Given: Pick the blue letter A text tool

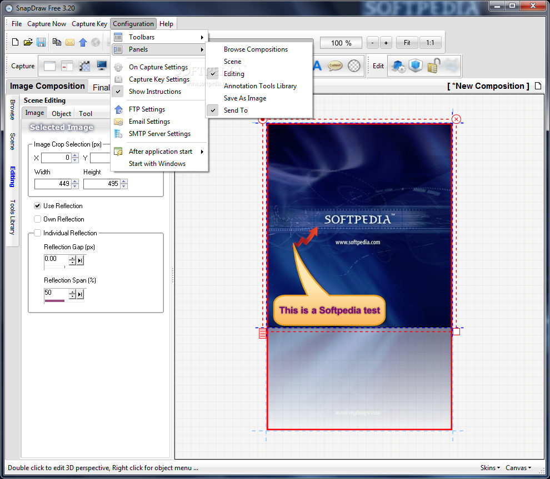Looking at the screenshot, I should pyautogui.click(x=317, y=66).
